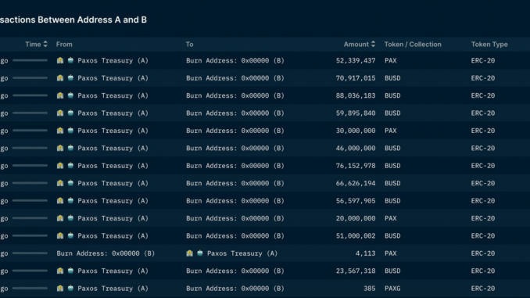Click the From column header
Image resolution: width=530 pixels, height=298 pixels.
64,45
